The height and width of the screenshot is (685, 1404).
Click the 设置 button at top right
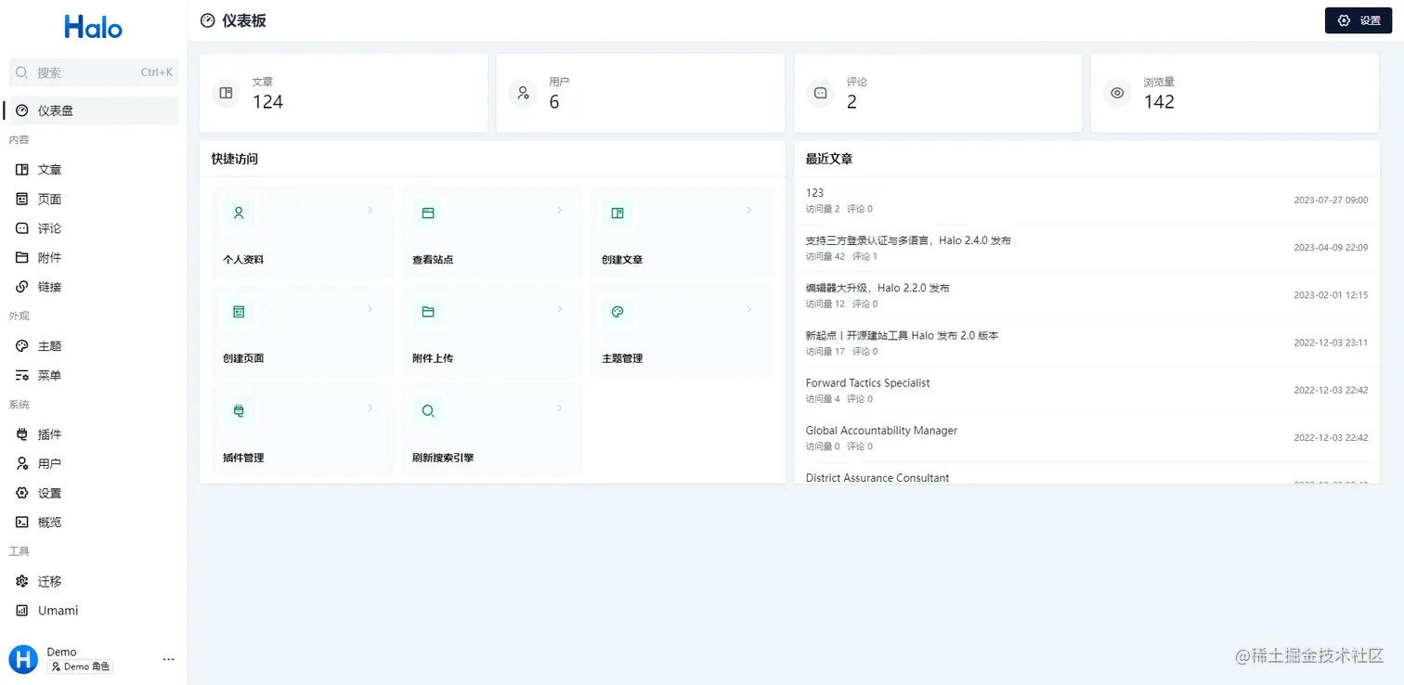coord(1358,20)
